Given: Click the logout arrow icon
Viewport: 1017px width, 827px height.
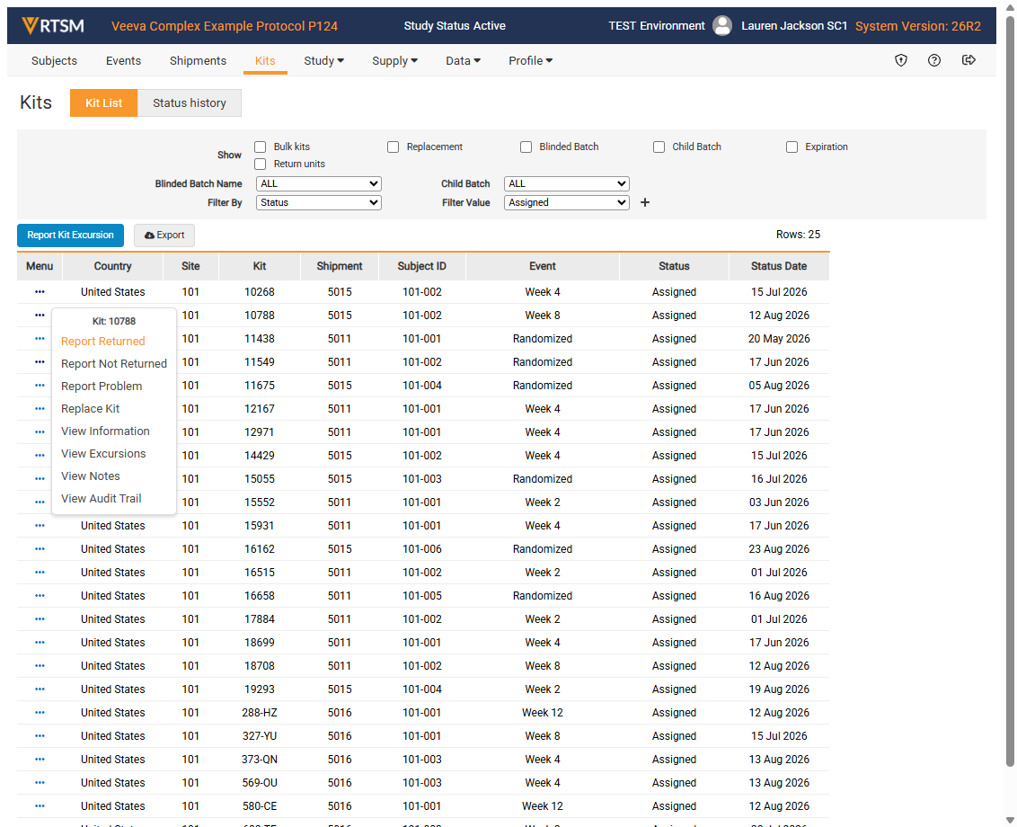Looking at the screenshot, I should pyautogui.click(x=968, y=60).
